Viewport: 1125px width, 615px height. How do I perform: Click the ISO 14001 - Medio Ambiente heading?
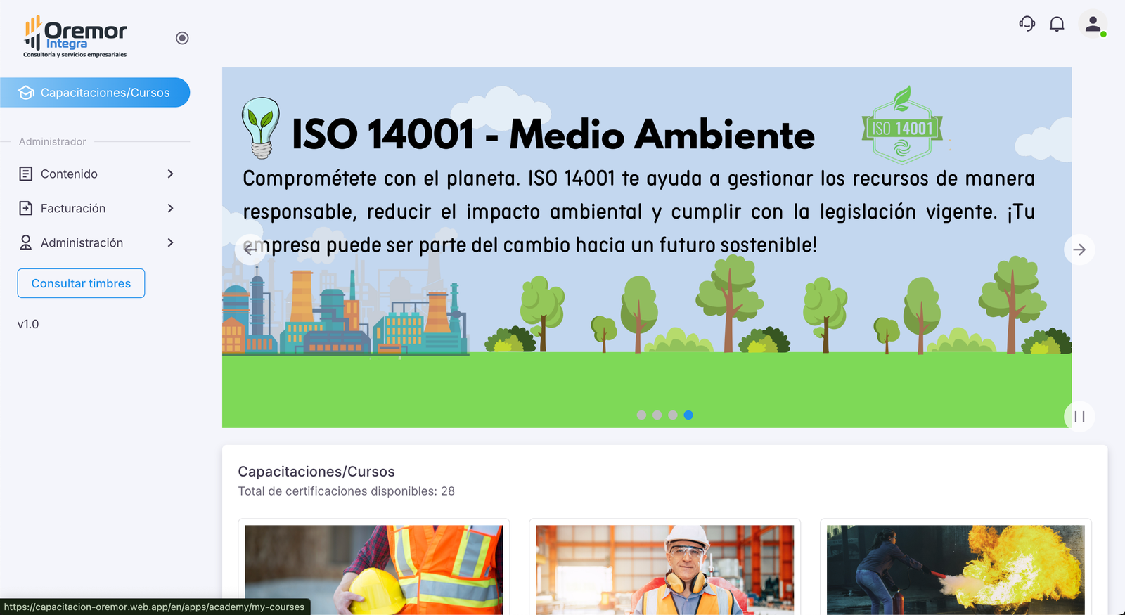[553, 134]
